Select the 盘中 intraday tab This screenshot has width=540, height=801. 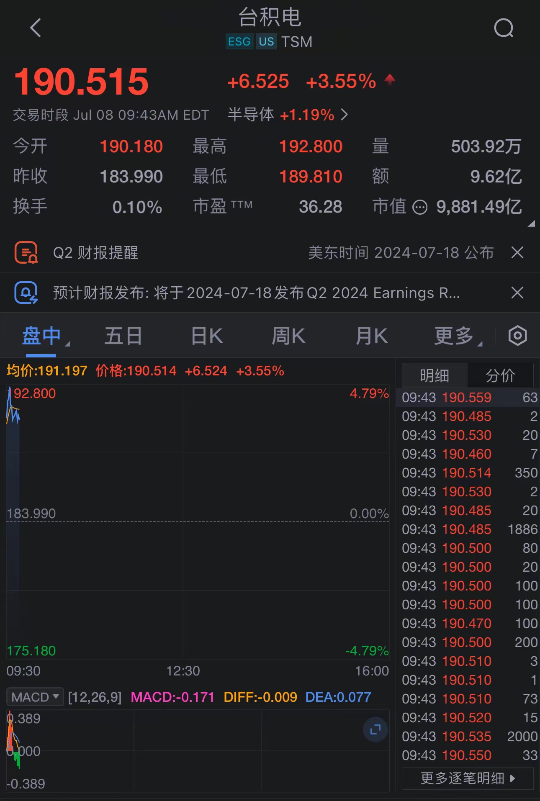(x=41, y=336)
